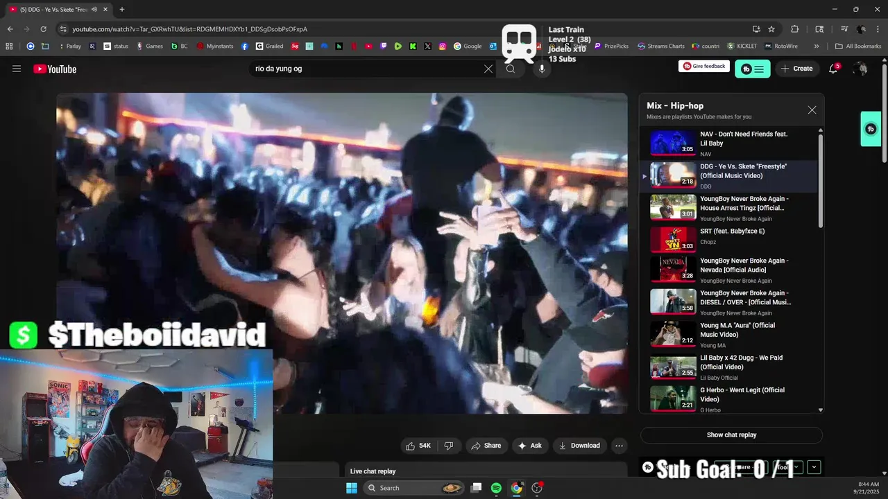The image size is (888, 499).
Task: Open Task View from the taskbar
Action: [x=476, y=488]
